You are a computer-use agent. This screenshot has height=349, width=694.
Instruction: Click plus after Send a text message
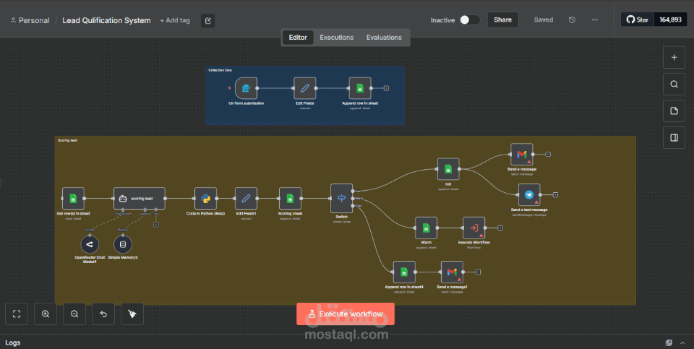click(x=555, y=194)
